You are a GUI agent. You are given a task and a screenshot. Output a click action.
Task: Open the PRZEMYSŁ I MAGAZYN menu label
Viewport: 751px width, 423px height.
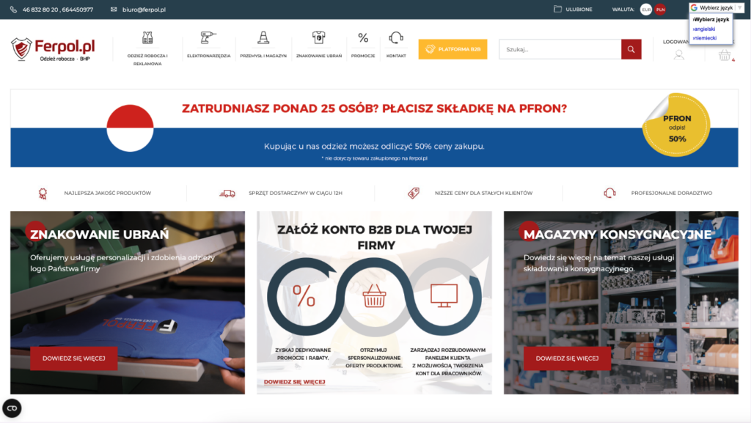tap(263, 56)
